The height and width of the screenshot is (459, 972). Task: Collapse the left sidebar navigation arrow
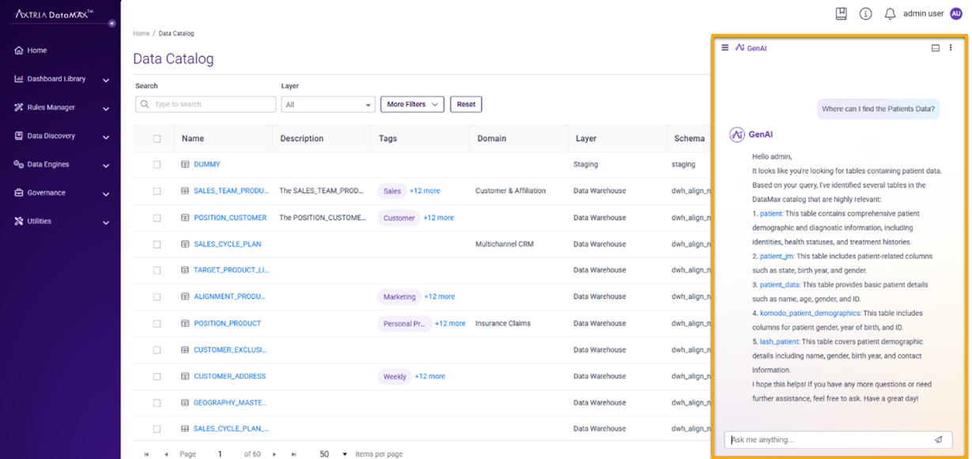coord(112,23)
